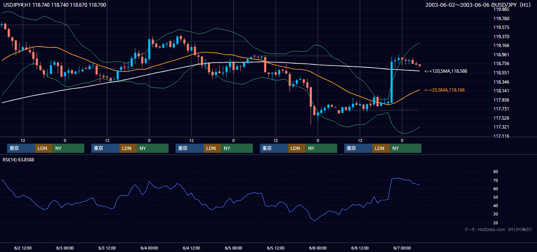Click the 117.731 price level label
Image resolution: width=537 pixels, height=252 pixels.
pos(501,109)
